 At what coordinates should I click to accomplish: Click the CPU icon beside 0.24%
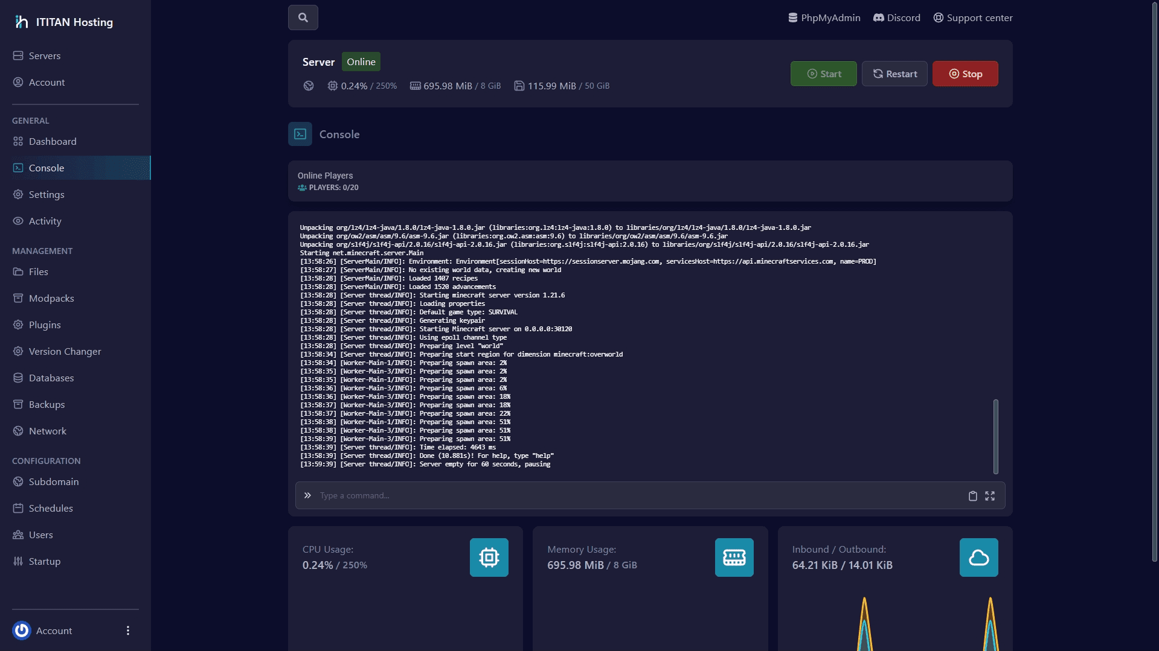pyautogui.click(x=333, y=86)
